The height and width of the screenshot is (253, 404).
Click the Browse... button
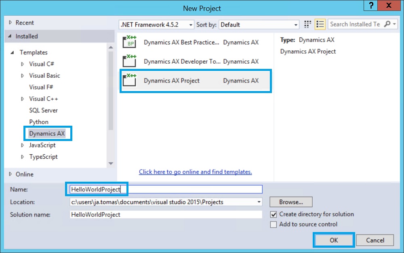tap(291, 202)
